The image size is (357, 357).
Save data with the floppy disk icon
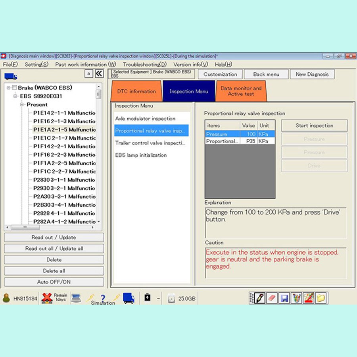point(284,298)
